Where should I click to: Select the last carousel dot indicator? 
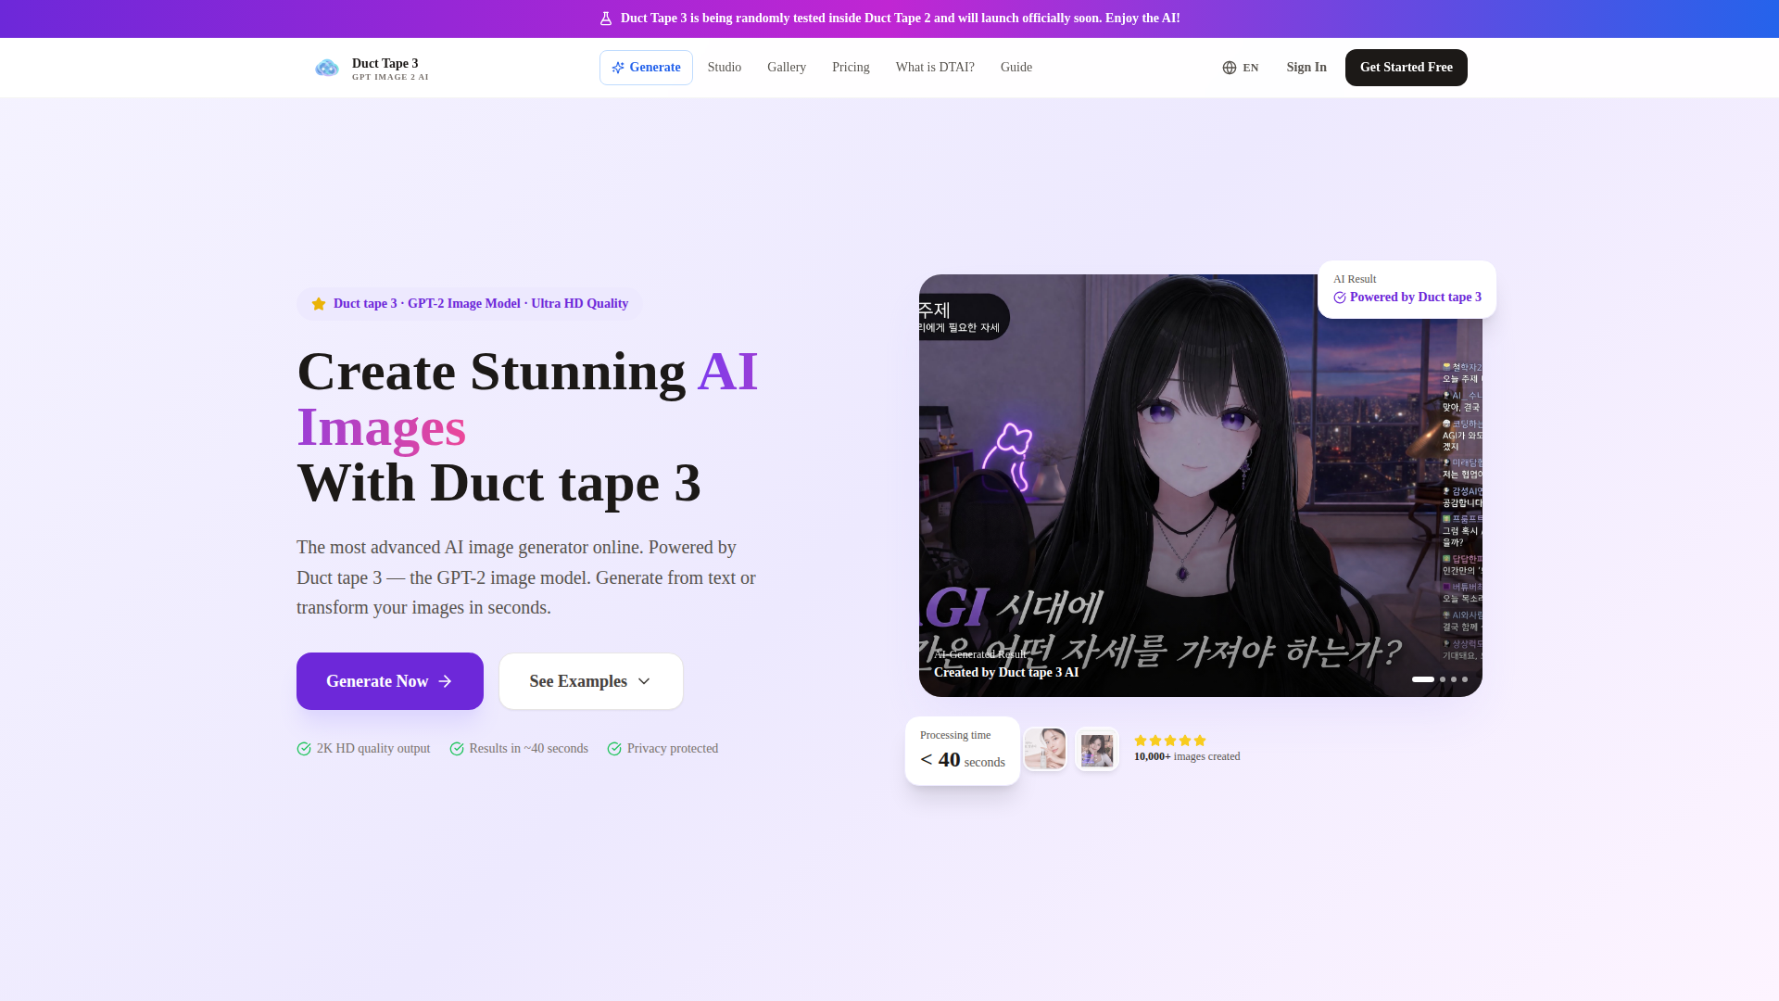pyautogui.click(x=1465, y=679)
